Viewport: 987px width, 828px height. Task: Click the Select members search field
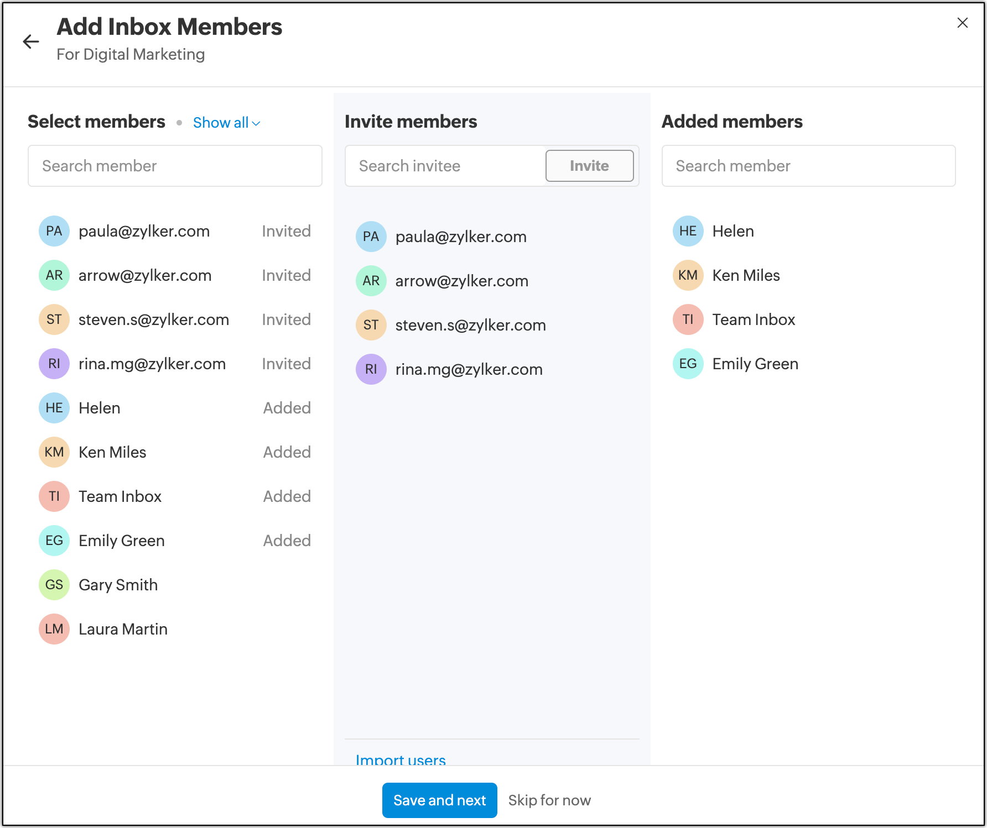tap(175, 166)
